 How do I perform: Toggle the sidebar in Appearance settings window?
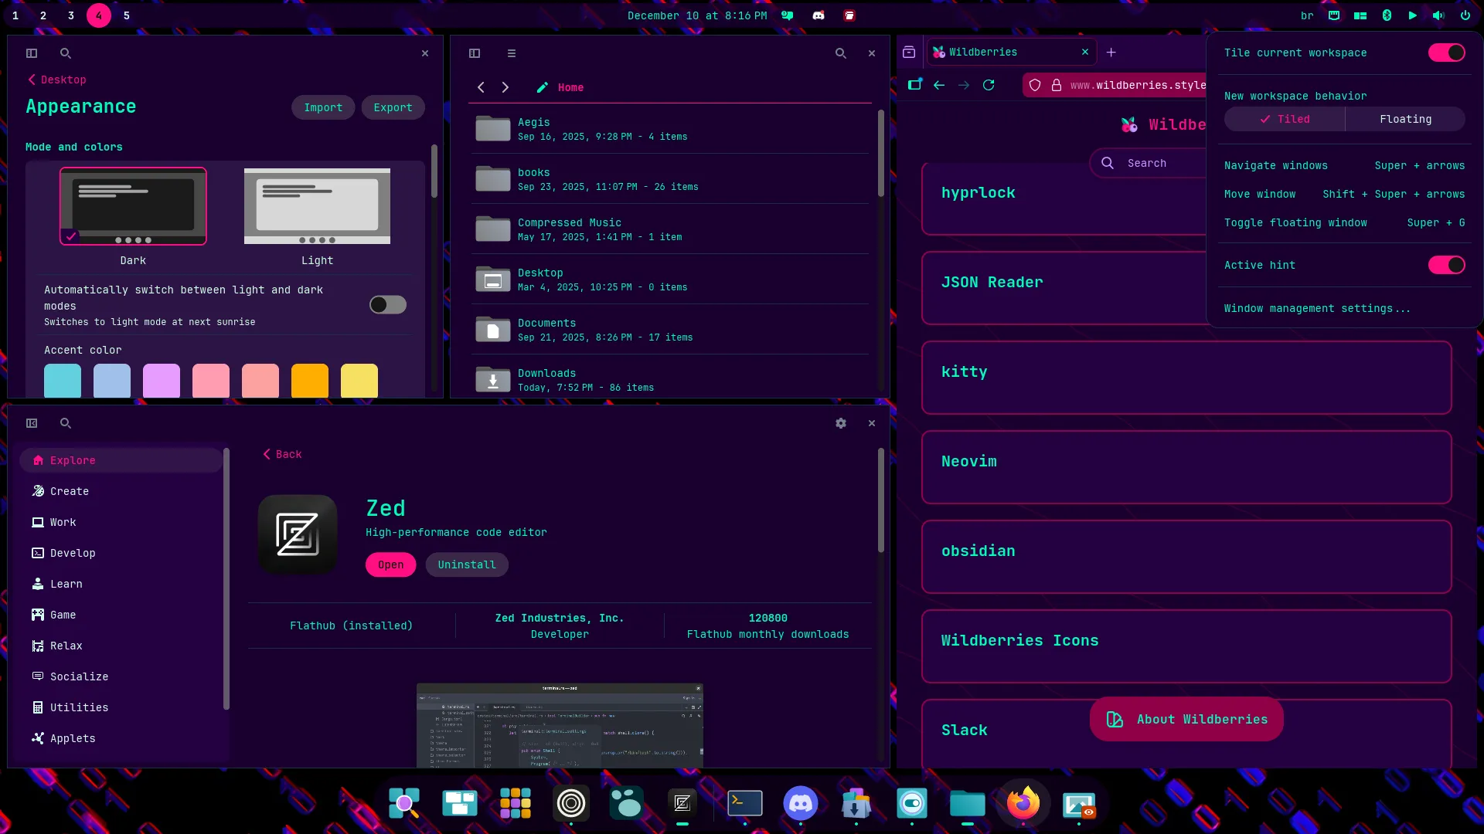32,53
